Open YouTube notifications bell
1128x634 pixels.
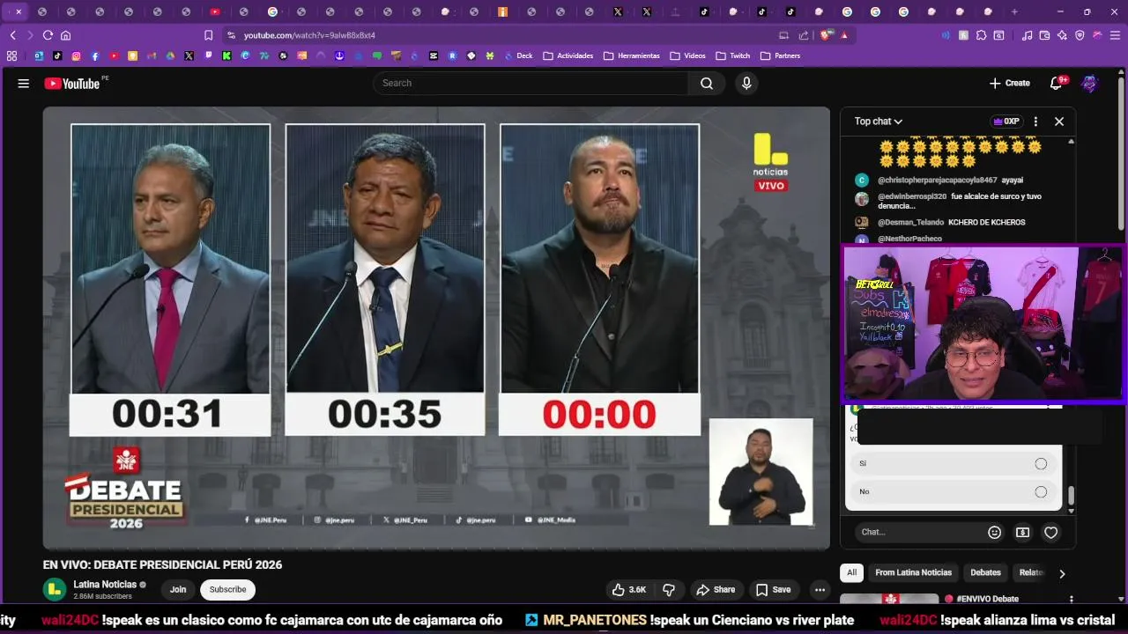(x=1057, y=83)
